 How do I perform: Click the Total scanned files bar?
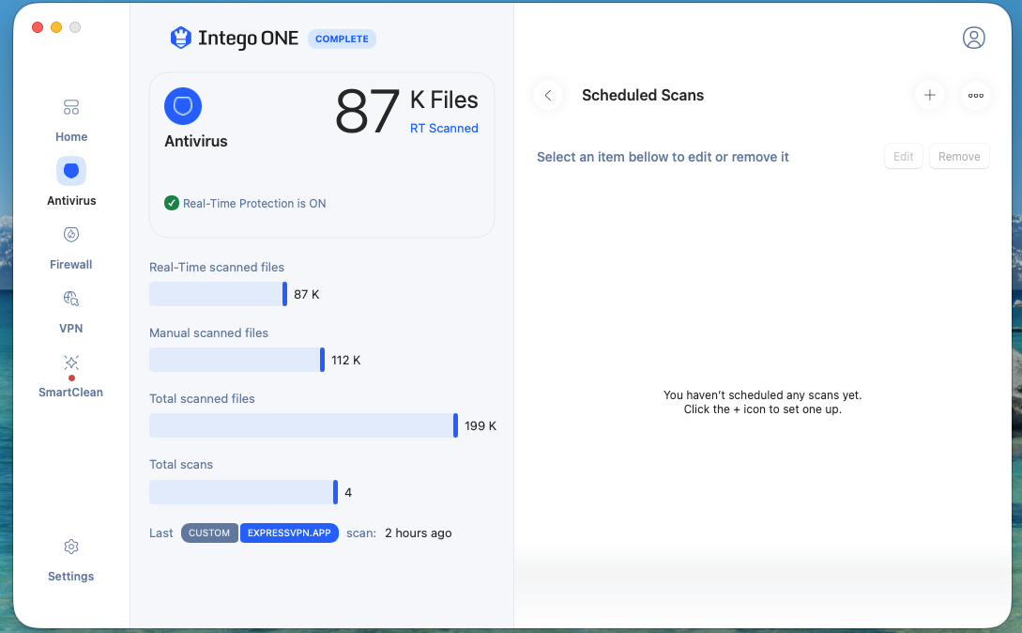pyautogui.click(x=304, y=425)
